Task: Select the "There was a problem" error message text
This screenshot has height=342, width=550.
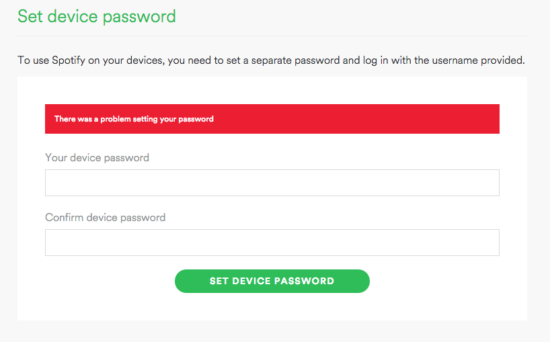Action: point(134,119)
